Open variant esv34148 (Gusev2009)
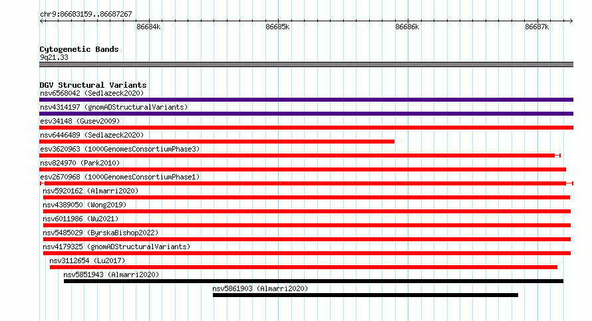This screenshot has width=592, height=321. click(x=80, y=121)
